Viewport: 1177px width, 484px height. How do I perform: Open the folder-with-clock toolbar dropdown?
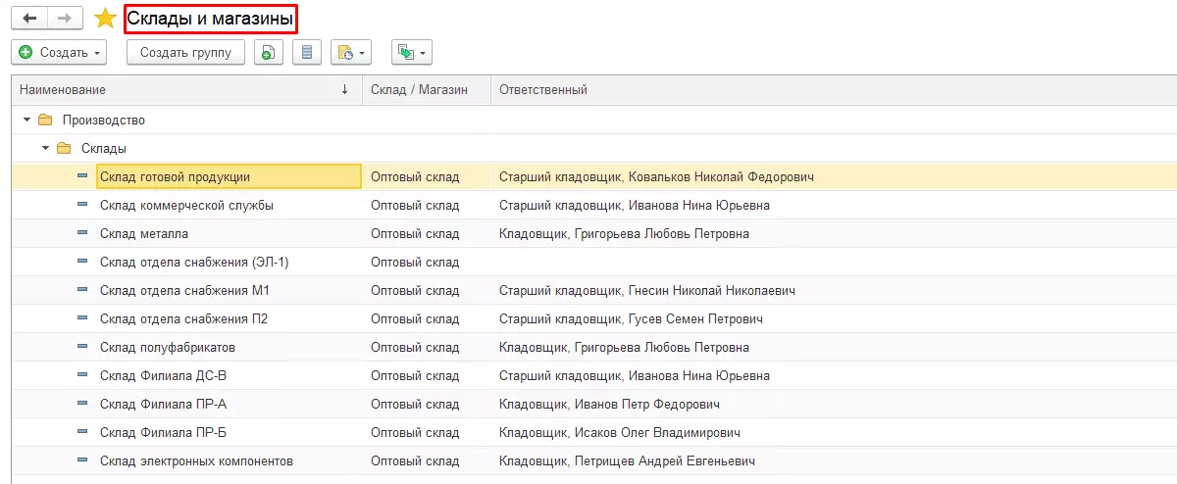coord(351,53)
